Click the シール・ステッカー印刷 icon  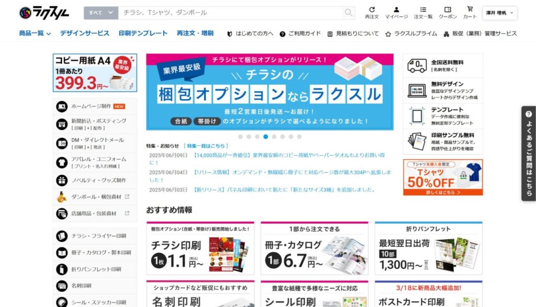[62, 302]
